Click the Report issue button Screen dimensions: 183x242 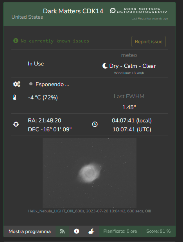[149, 42]
